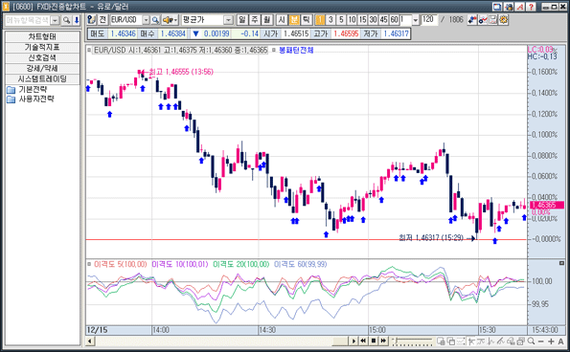The width and height of the screenshot is (570, 352).
Task: Select the 월 monthly period toggle
Action: 267,19
